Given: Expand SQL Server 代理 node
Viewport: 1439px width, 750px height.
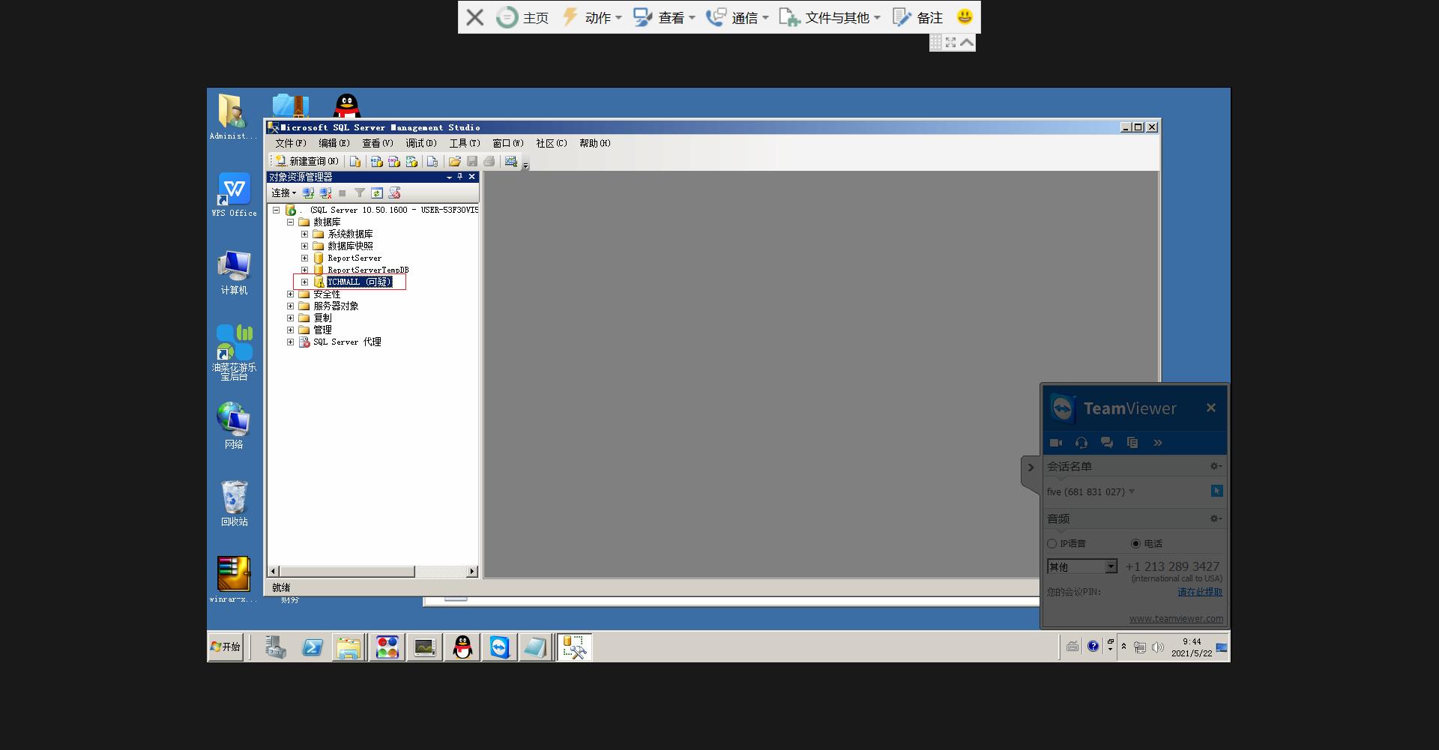Looking at the screenshot, I should pos(290,342).
